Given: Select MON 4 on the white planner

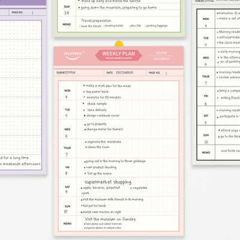Looking at the screenshot, I should point(206,22).
